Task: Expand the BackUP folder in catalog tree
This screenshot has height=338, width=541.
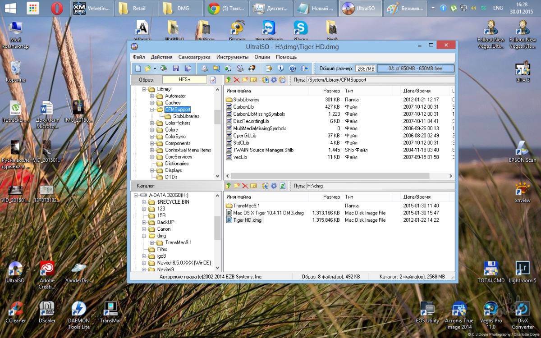Action: point(144,222)
